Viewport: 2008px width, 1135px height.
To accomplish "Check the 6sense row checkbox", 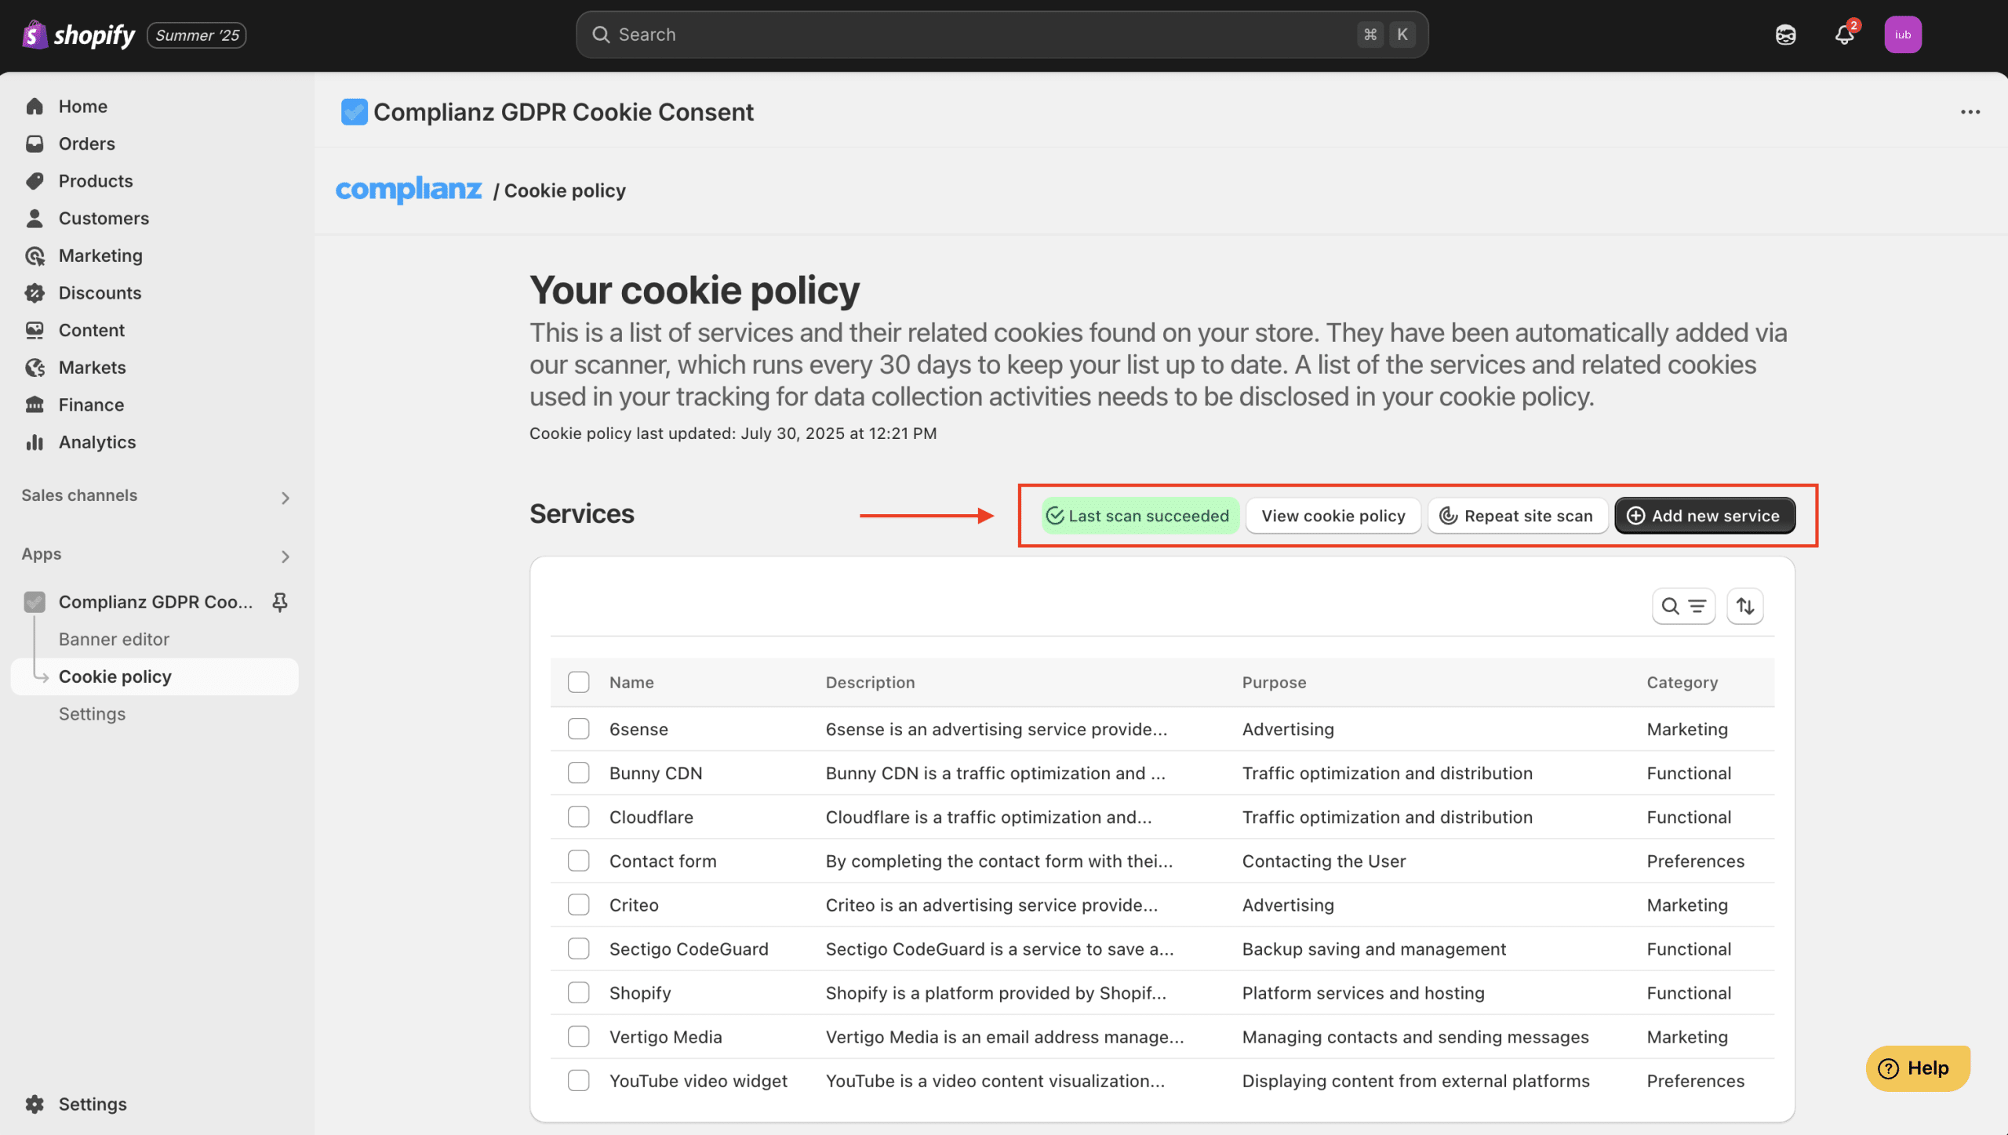I will coord(579,729).
